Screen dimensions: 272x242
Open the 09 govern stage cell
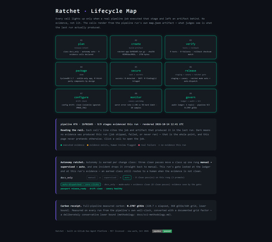pos(191,101)
